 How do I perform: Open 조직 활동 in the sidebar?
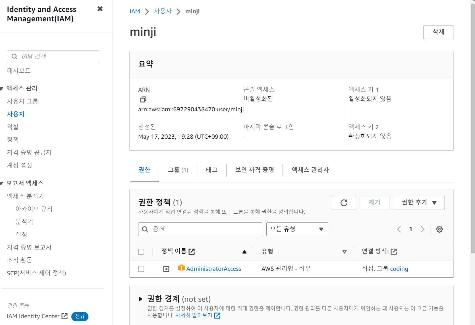coord(20,260)
